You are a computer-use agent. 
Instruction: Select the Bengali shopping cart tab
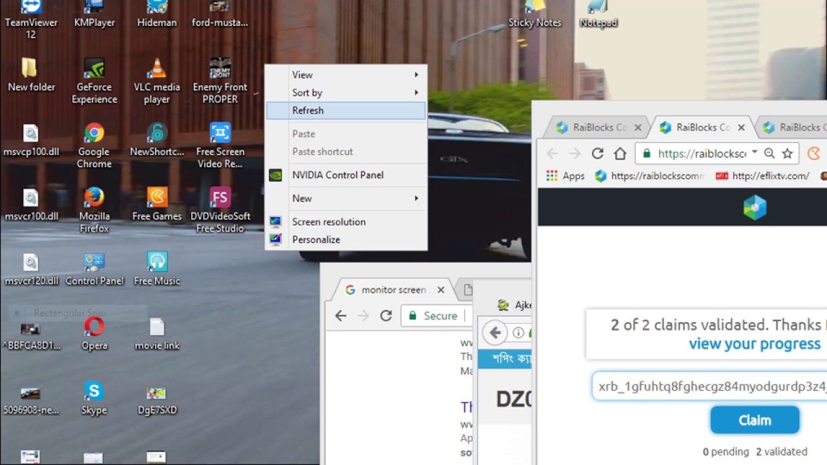click(504, 359)
